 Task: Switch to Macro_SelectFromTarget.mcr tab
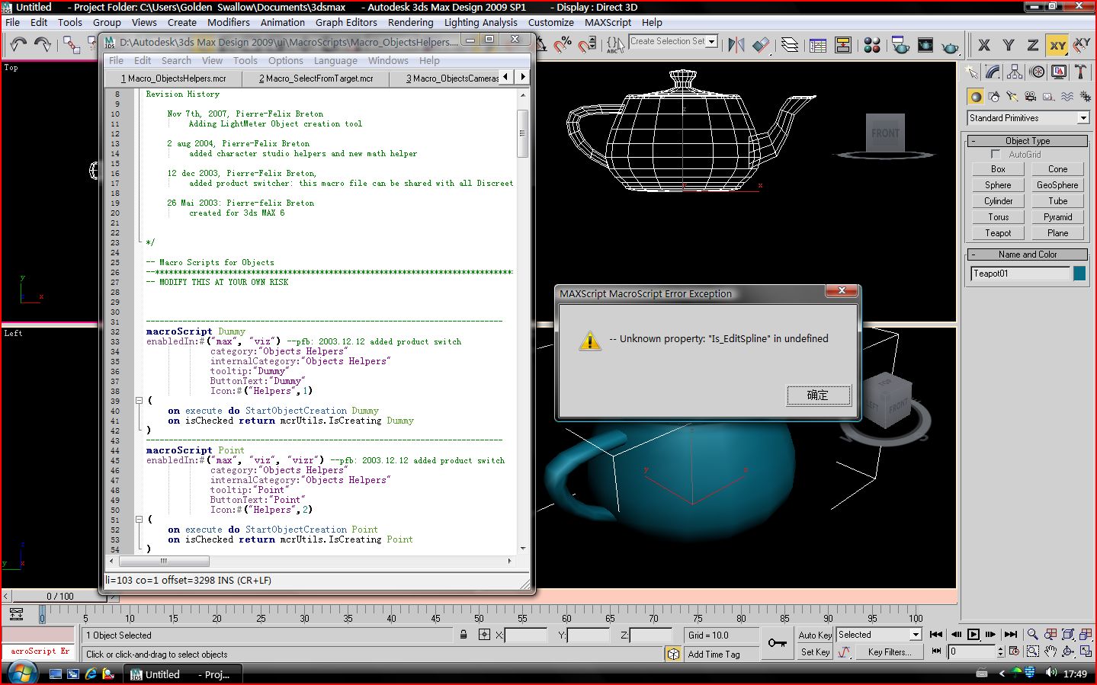[x=316, y=78]
